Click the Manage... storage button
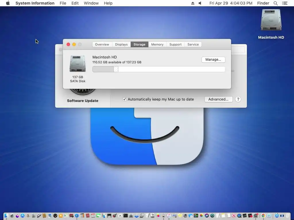Screen dimensions: 294x220 pos(213,60)
